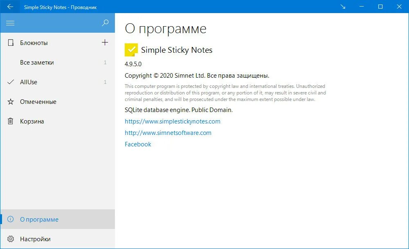Click the note count next to Все заметки
Image resolution: width=409 pixels, height=249 pixels.
(x=105, y=62)
